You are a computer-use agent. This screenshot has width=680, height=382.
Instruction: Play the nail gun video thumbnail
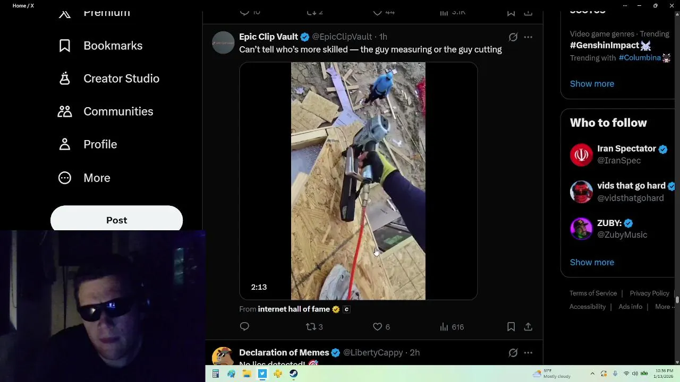(358, 181)
